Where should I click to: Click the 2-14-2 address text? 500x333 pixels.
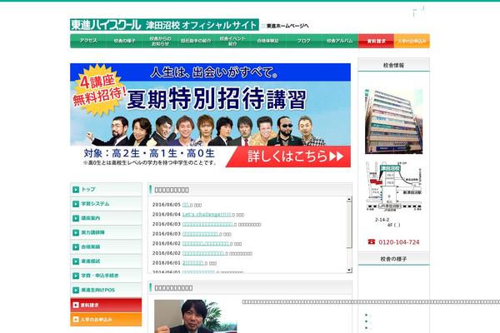tap(382, 220)
